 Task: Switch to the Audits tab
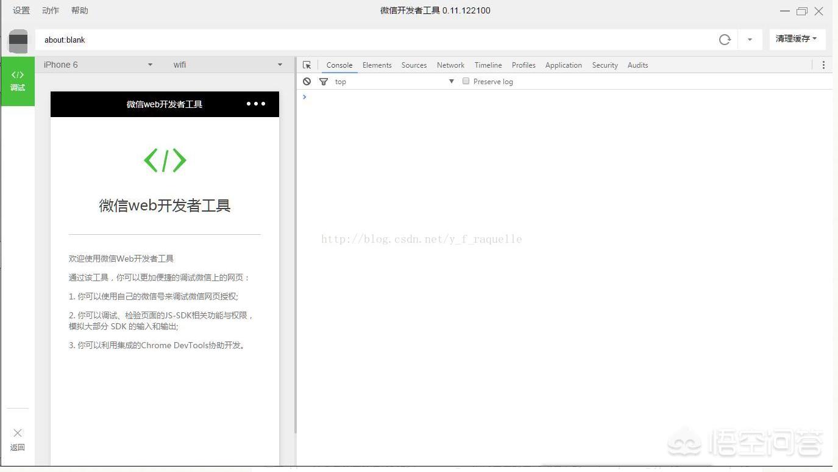pyautogui.click(x=638, y=65)
